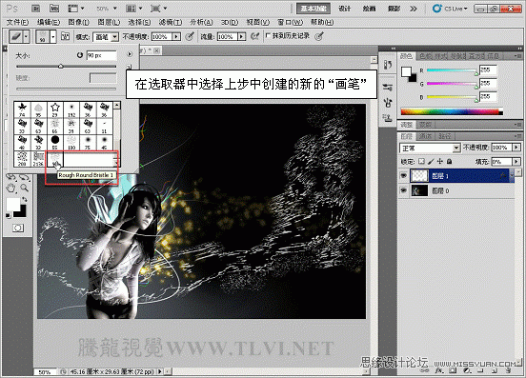This screenshot has height=378, width=526.
Task: Switch to the 设计 workspace
Action: [x=345, y=9]
